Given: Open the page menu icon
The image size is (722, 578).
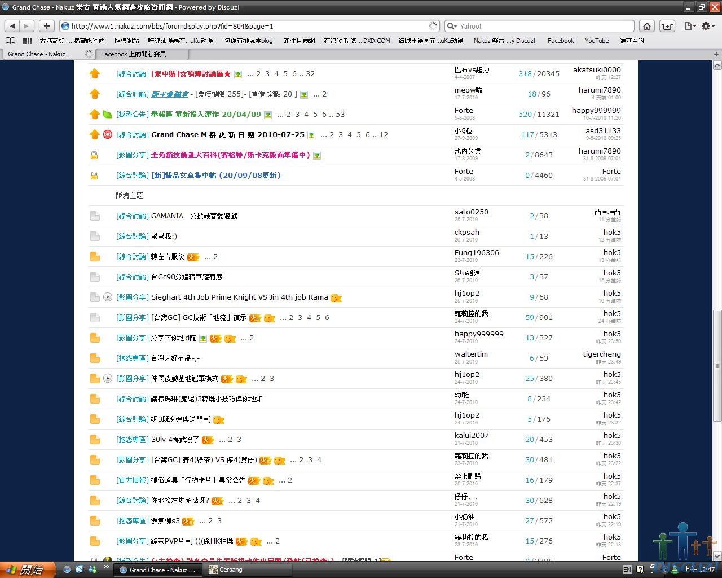Looking at the screenshot, I should pos(689,26).
